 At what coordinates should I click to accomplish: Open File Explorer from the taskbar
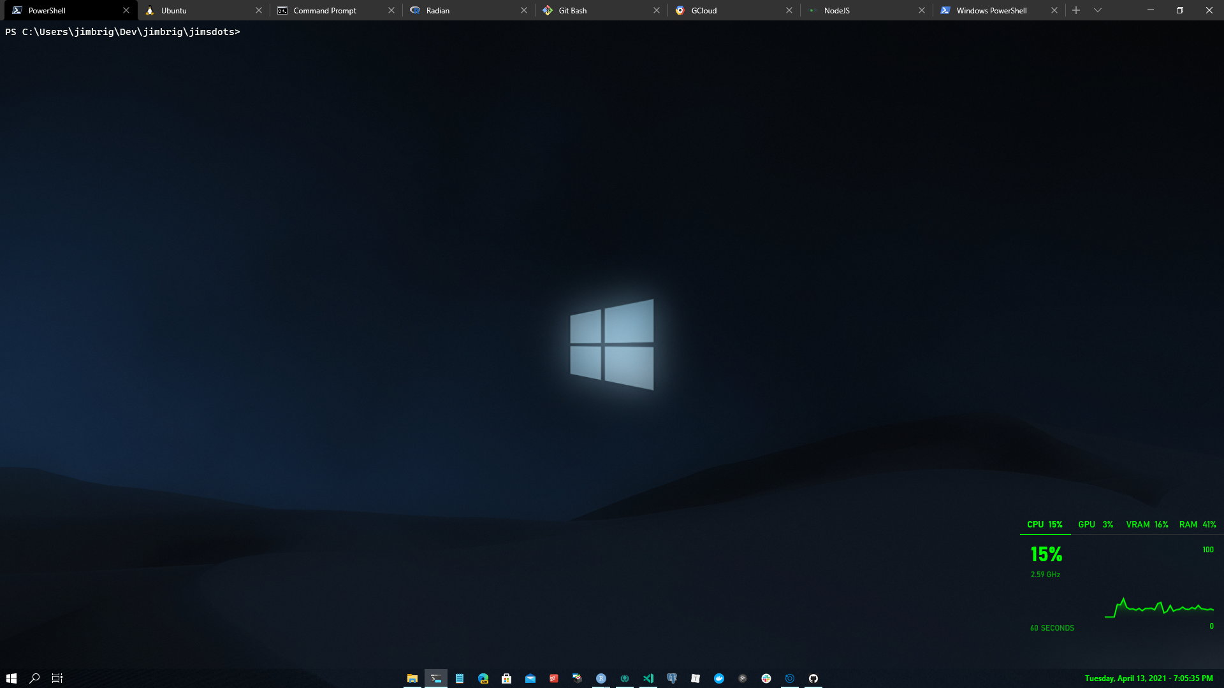[412, 678]
